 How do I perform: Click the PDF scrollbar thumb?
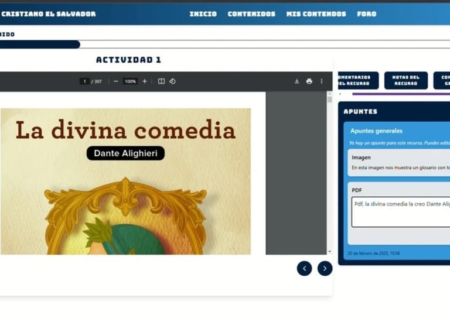(329, 100)
